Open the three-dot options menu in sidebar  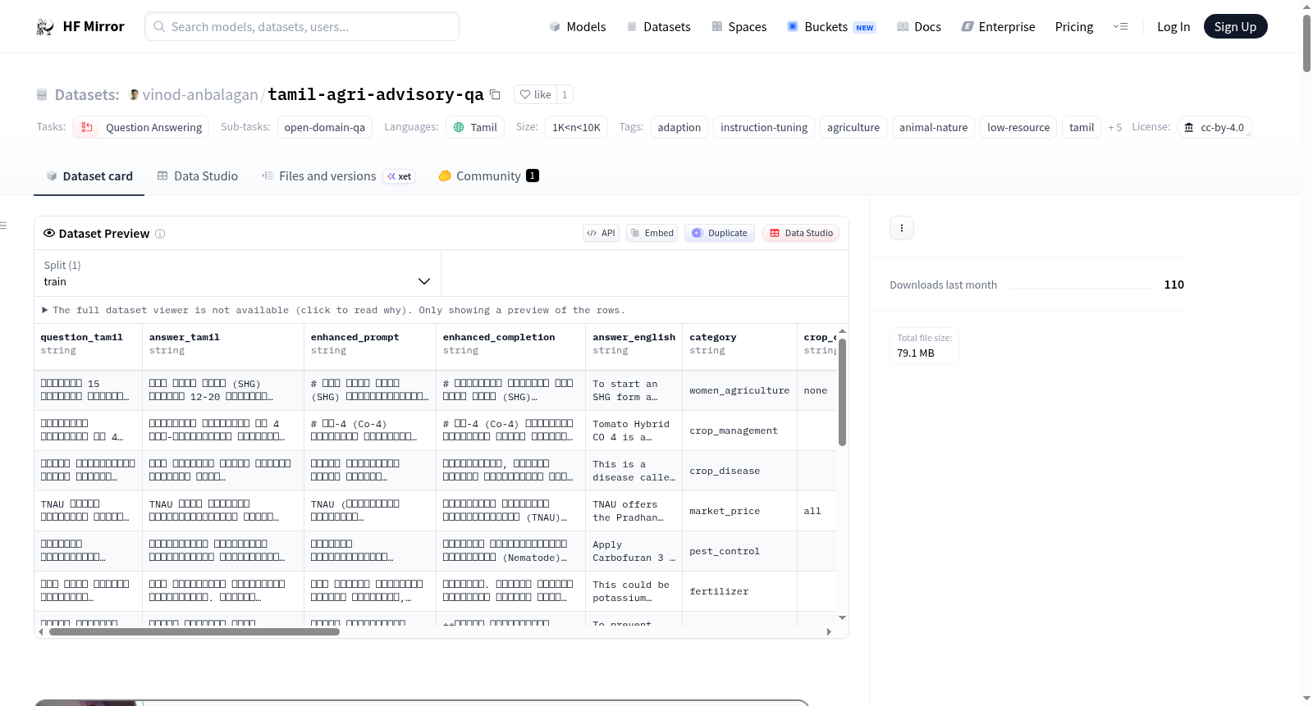pyautogui.click(x=902, y=228)
